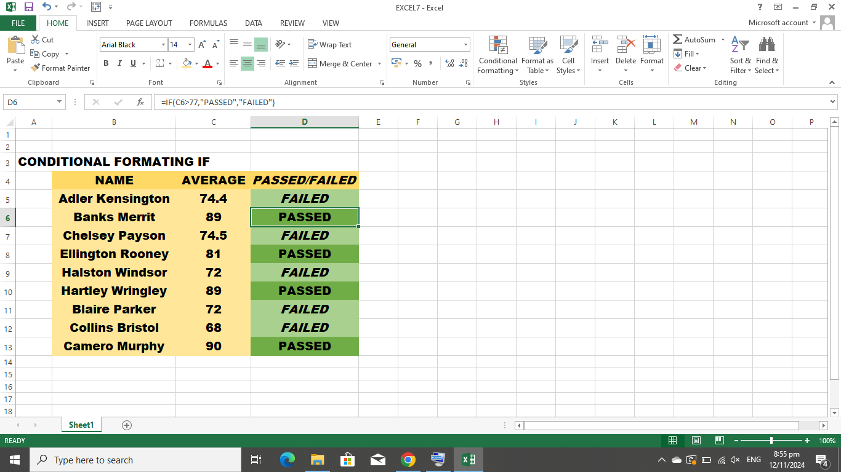Image resolution: width=841 pixels, height=472 pixels.
Task: Click the Format Painter brush
Action: pyautogui.click(x=35, y=68)
